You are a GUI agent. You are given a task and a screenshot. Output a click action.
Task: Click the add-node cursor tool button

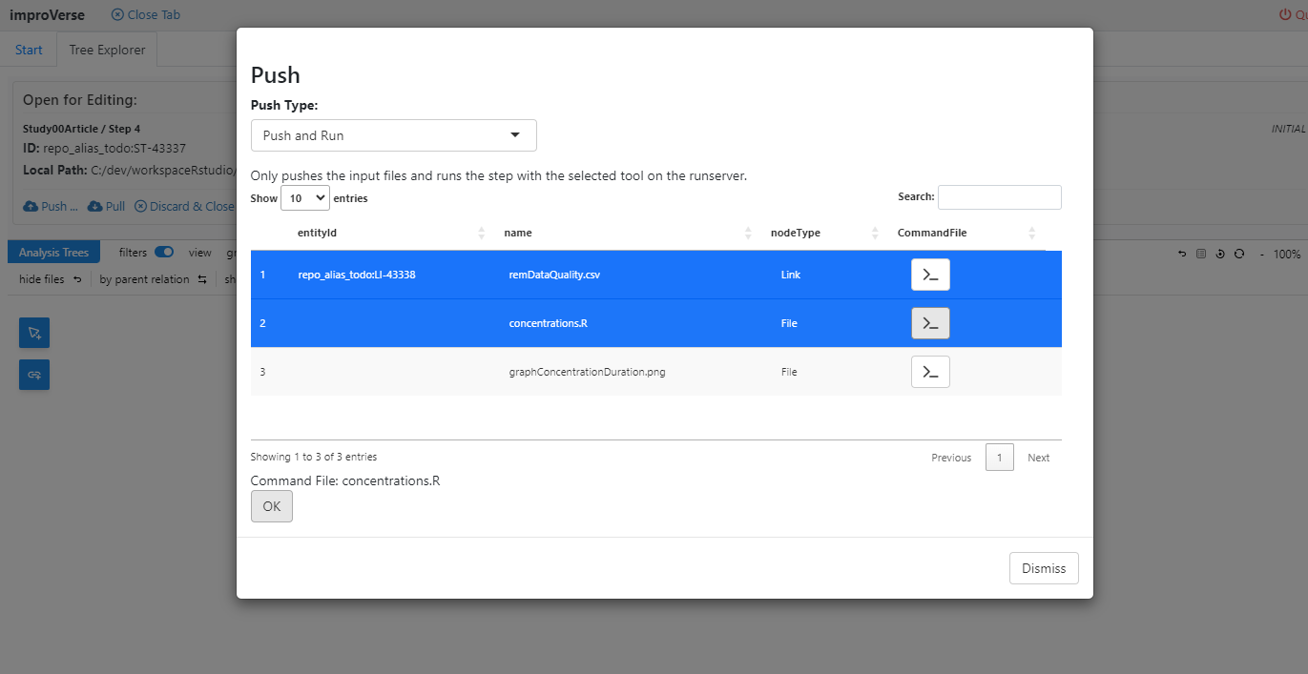tap(34, 333)
